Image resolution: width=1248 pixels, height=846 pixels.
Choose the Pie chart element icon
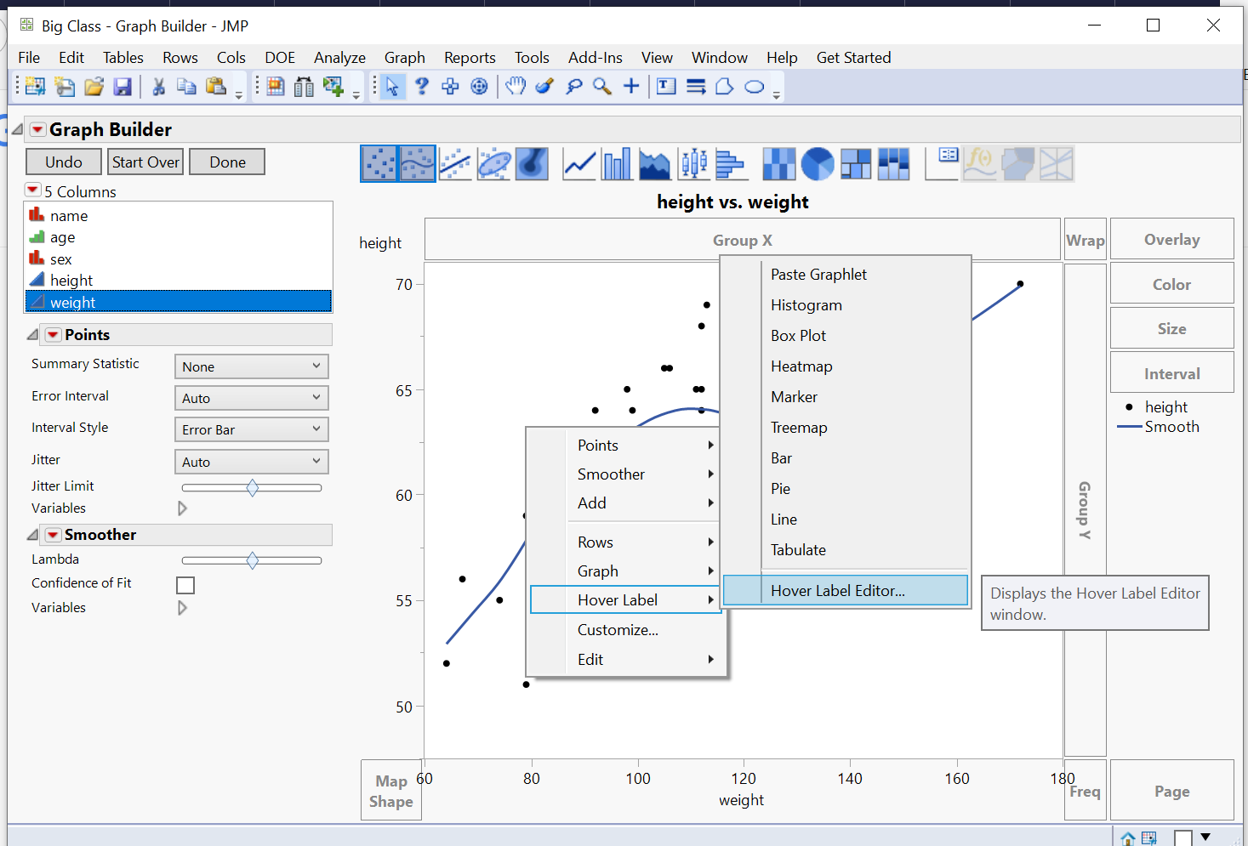coord(817,163)
